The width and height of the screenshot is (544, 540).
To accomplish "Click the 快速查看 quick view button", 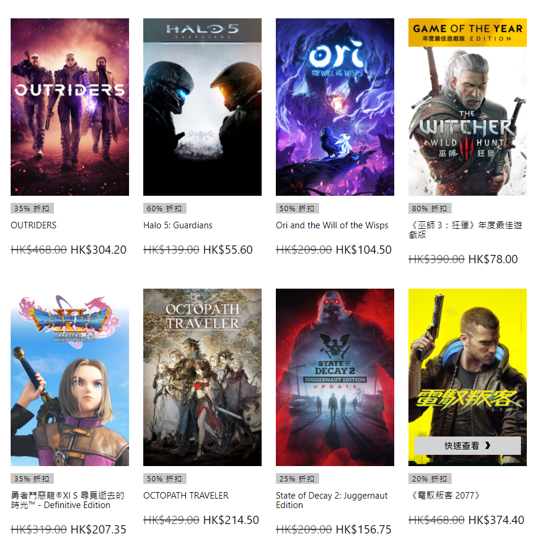I will [x=467, y=446].
